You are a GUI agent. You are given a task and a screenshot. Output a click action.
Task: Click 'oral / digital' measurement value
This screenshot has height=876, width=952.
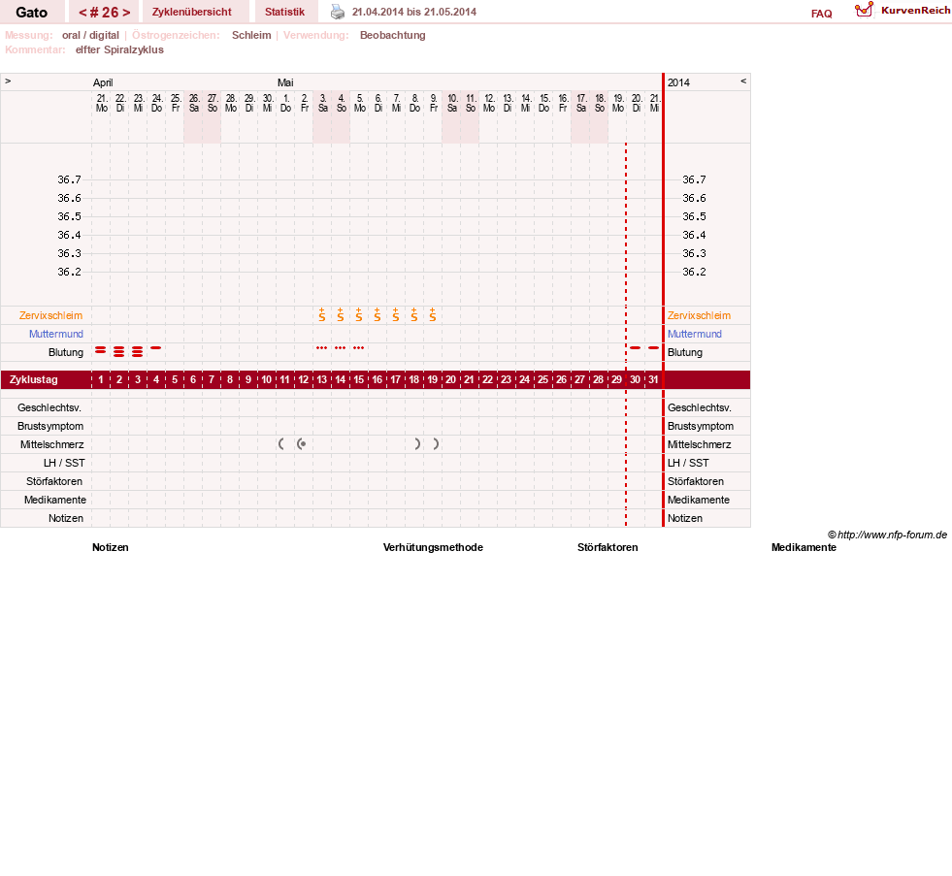tap(90, 35)
